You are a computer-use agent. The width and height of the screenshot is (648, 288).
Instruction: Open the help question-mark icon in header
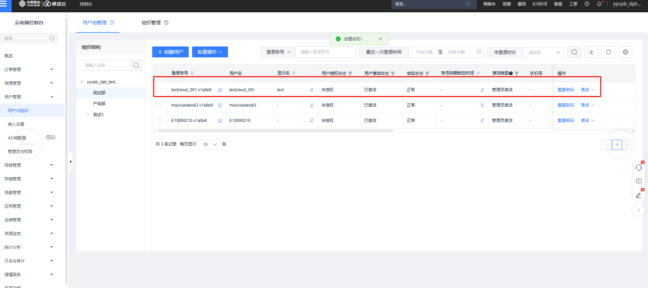click(587, 4)
